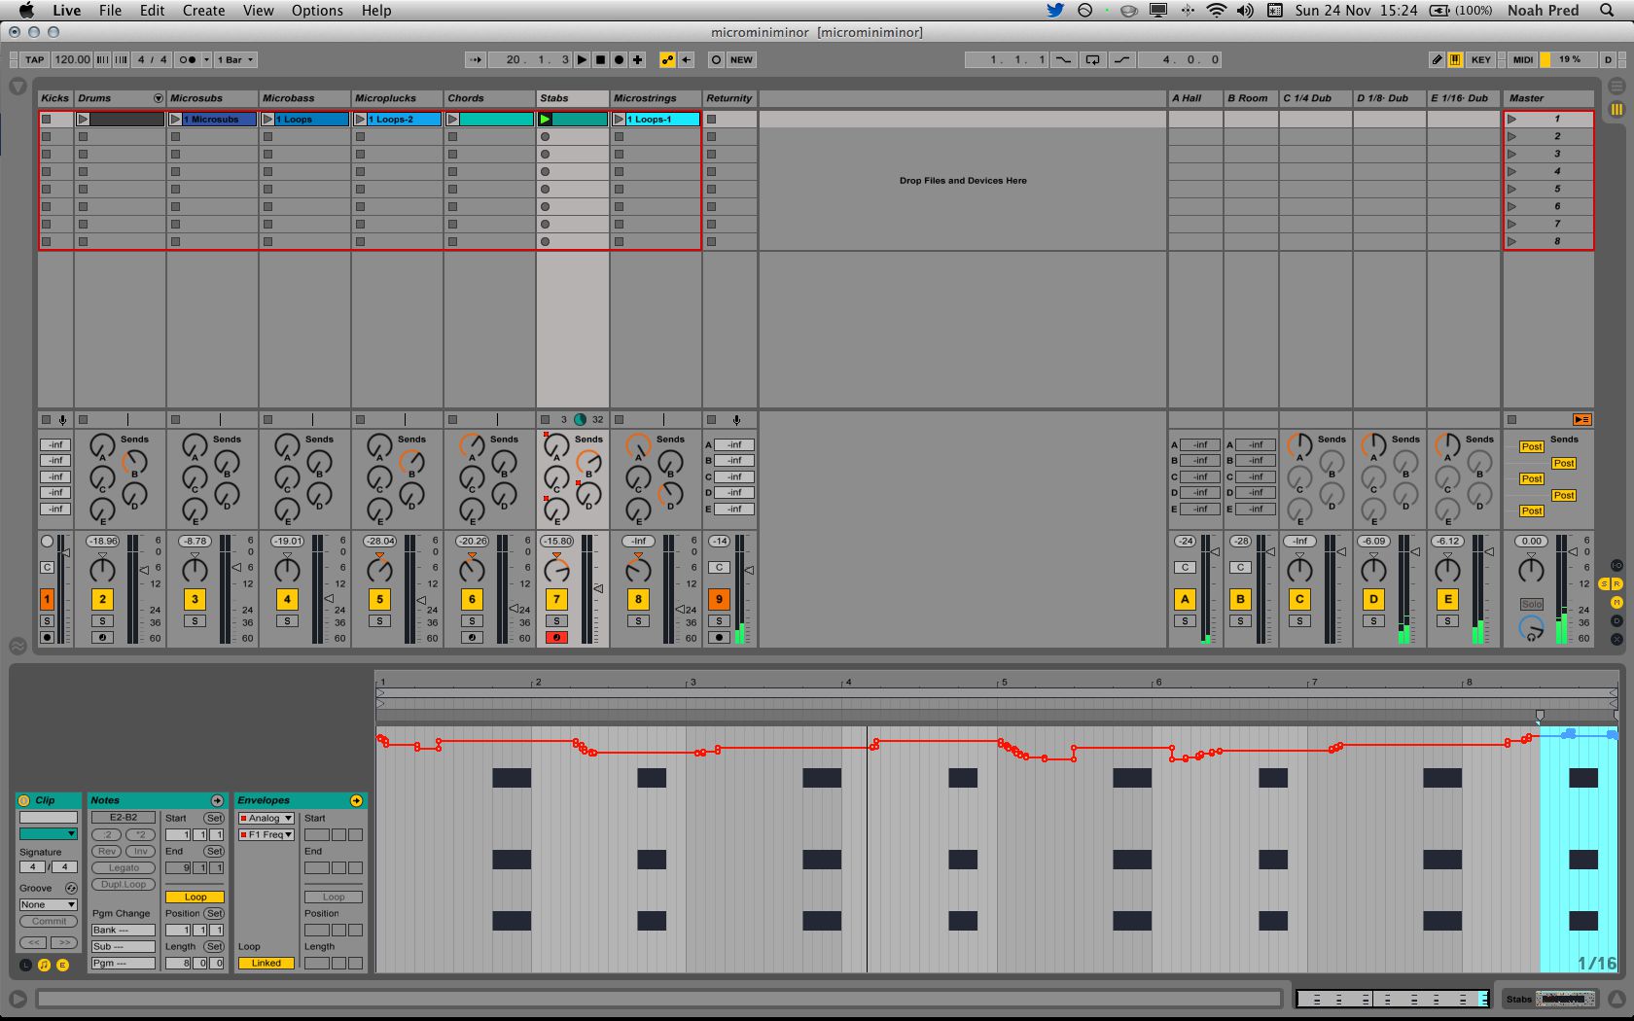Solo track 3 Microsubs
1634x1021 pixels.
tap(195, 620)
